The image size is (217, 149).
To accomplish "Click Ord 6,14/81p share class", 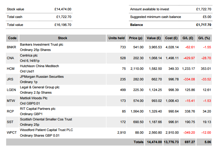I will click(30, 61).
